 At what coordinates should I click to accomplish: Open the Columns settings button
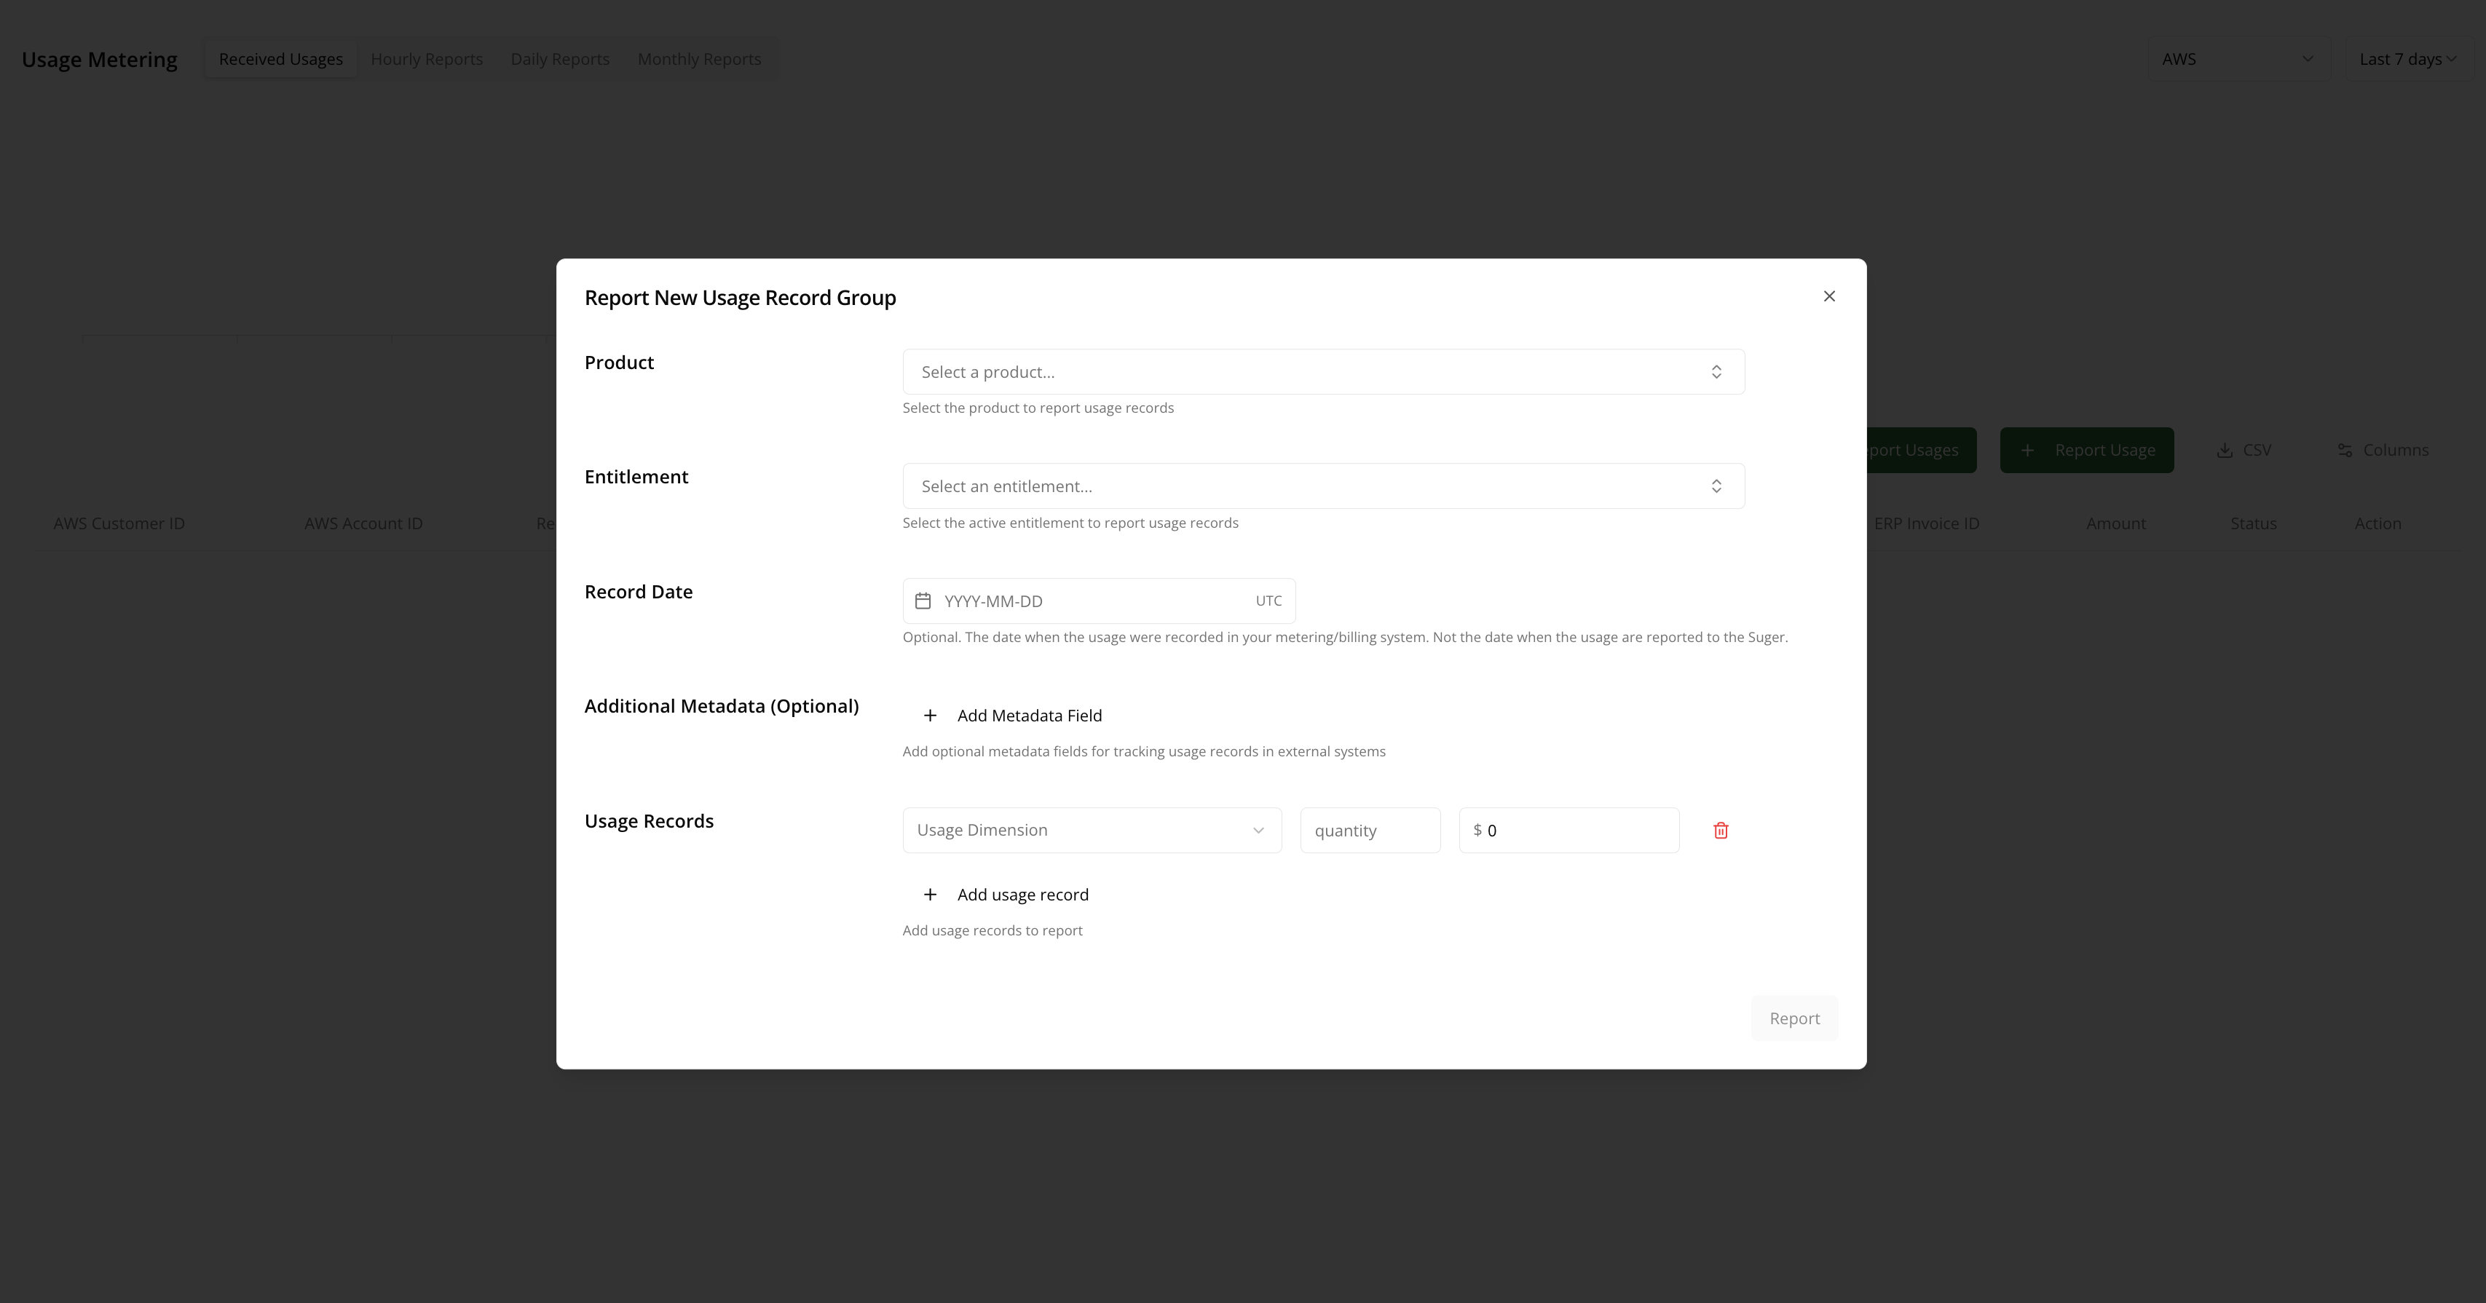[2383, 451]
